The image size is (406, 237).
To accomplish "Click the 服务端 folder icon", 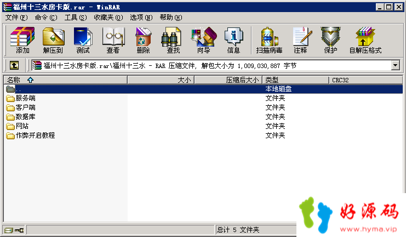I will 10,98.
